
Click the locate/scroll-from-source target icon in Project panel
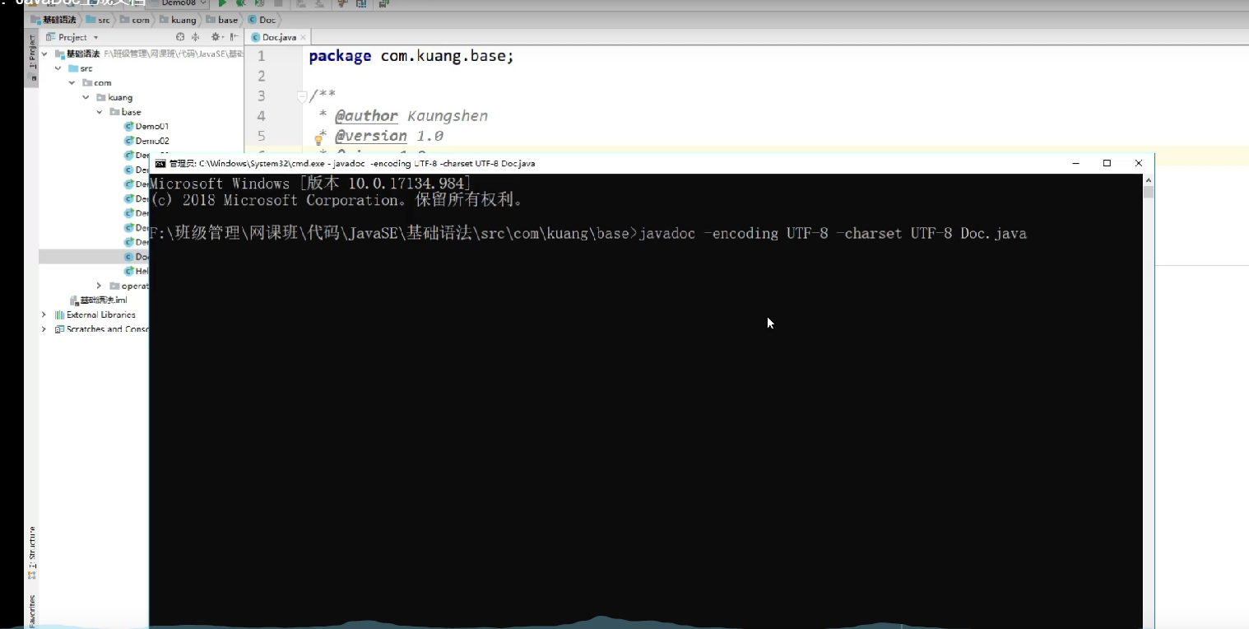(180, 37)
